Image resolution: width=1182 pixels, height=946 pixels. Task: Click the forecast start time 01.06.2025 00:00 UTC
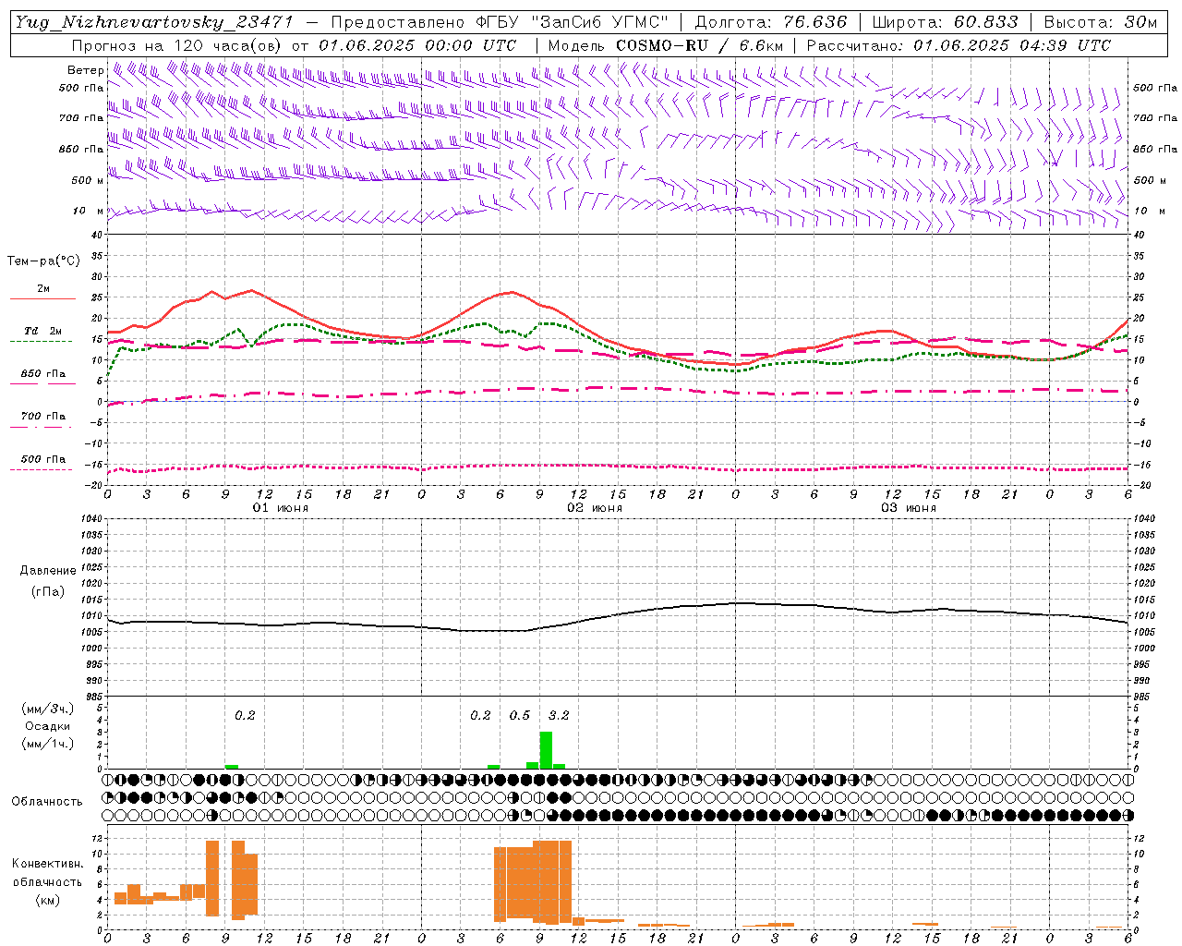click(x=417, y=44)
